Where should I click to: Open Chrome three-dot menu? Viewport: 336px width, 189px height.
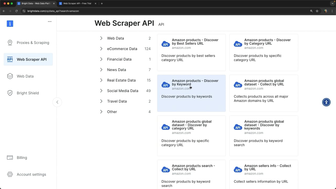point(332,11)
